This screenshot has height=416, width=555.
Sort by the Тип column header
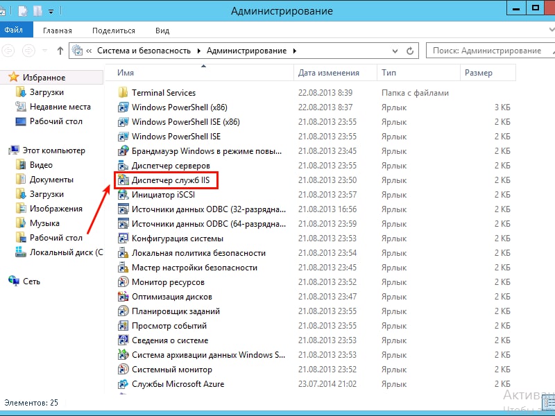pyautogui.click(x=418, y=73)
